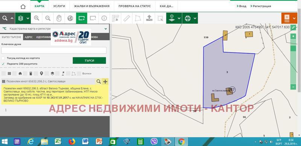Screen dimensions: 301x146
Task: Expand the orange cart dropdown arrow
Action: click(x=295, y=18)
